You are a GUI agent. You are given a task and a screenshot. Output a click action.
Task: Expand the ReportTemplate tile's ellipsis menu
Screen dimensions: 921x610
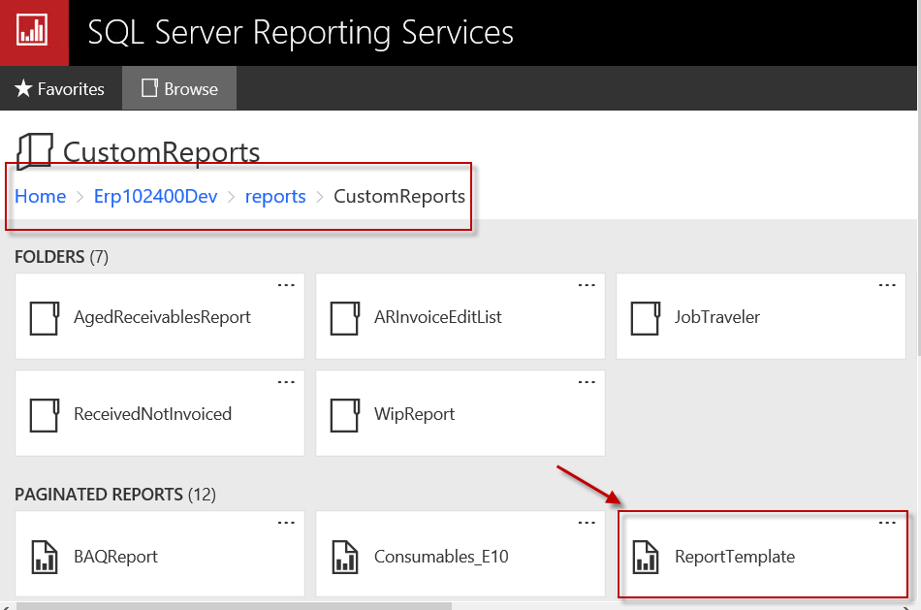click(x=887, y=524)
